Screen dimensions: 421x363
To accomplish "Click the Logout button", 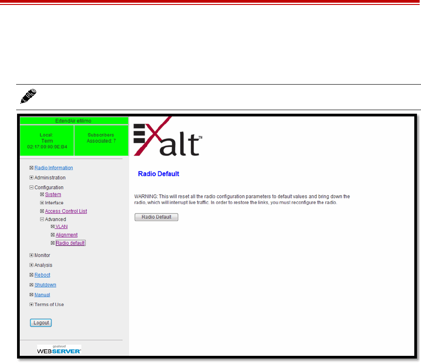I will point(41,323).
